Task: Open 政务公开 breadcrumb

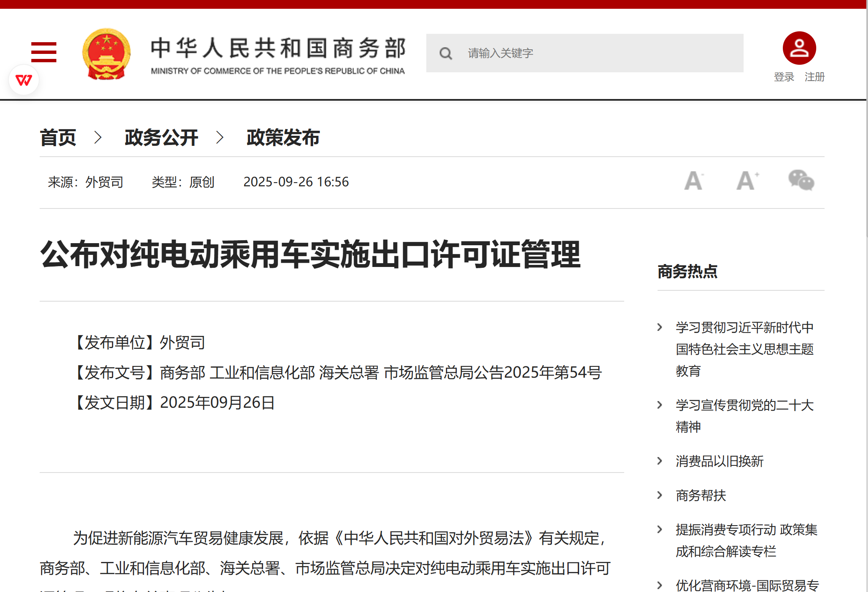Action: (x=161, y=137)
